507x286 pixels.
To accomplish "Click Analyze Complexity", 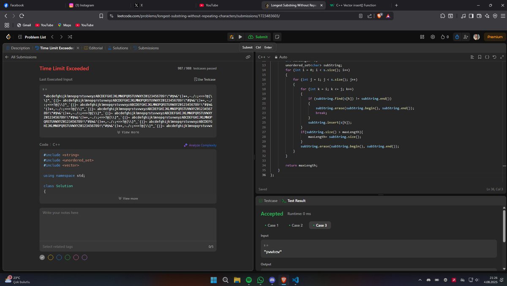I will pos(200,145).
